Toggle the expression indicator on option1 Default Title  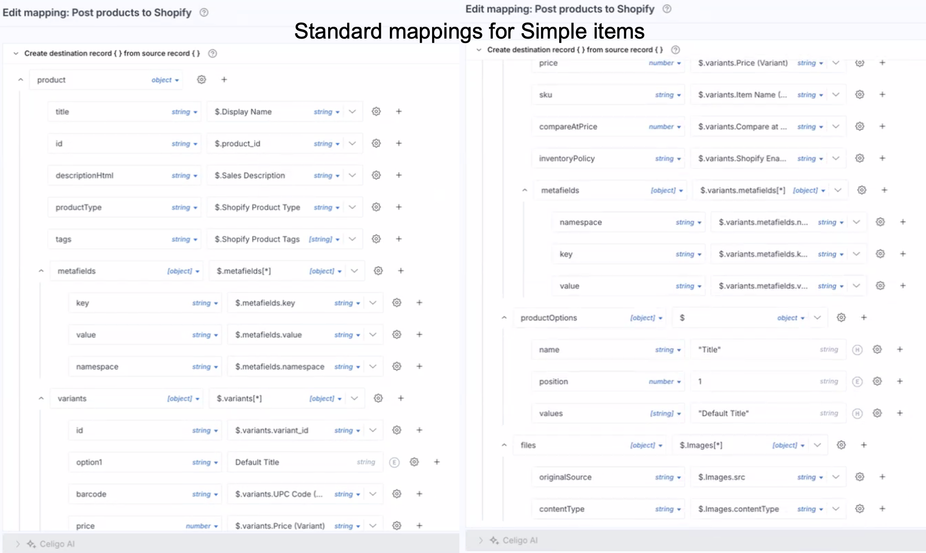tap(394, 462)
